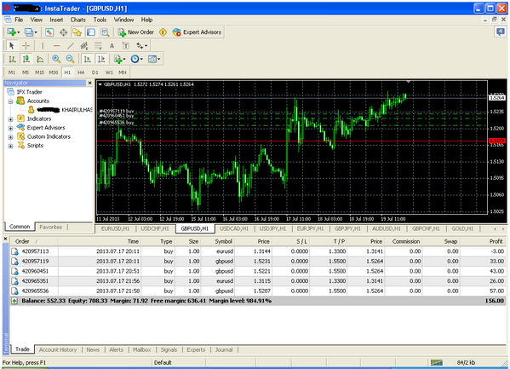
Task: Open the Indicators list dropdown in toolbar
Action: pos(120,59)
